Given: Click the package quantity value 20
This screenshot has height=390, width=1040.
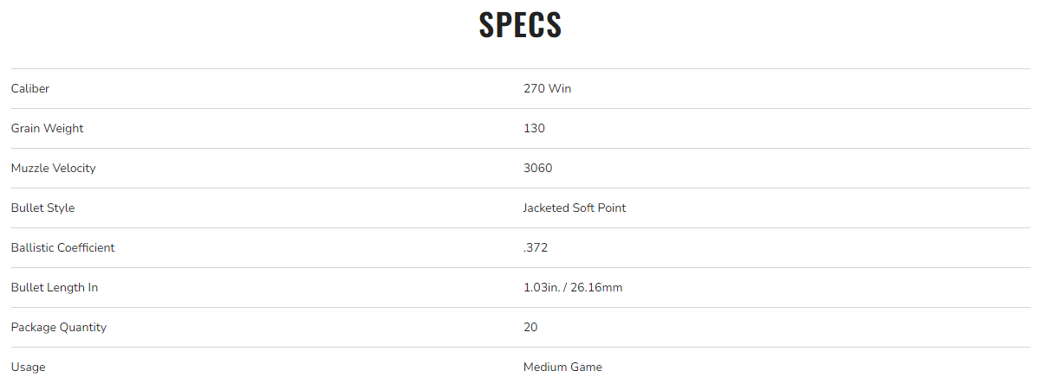Looking at the screenshot, I should pyautogui.click(x=530, y=327).
